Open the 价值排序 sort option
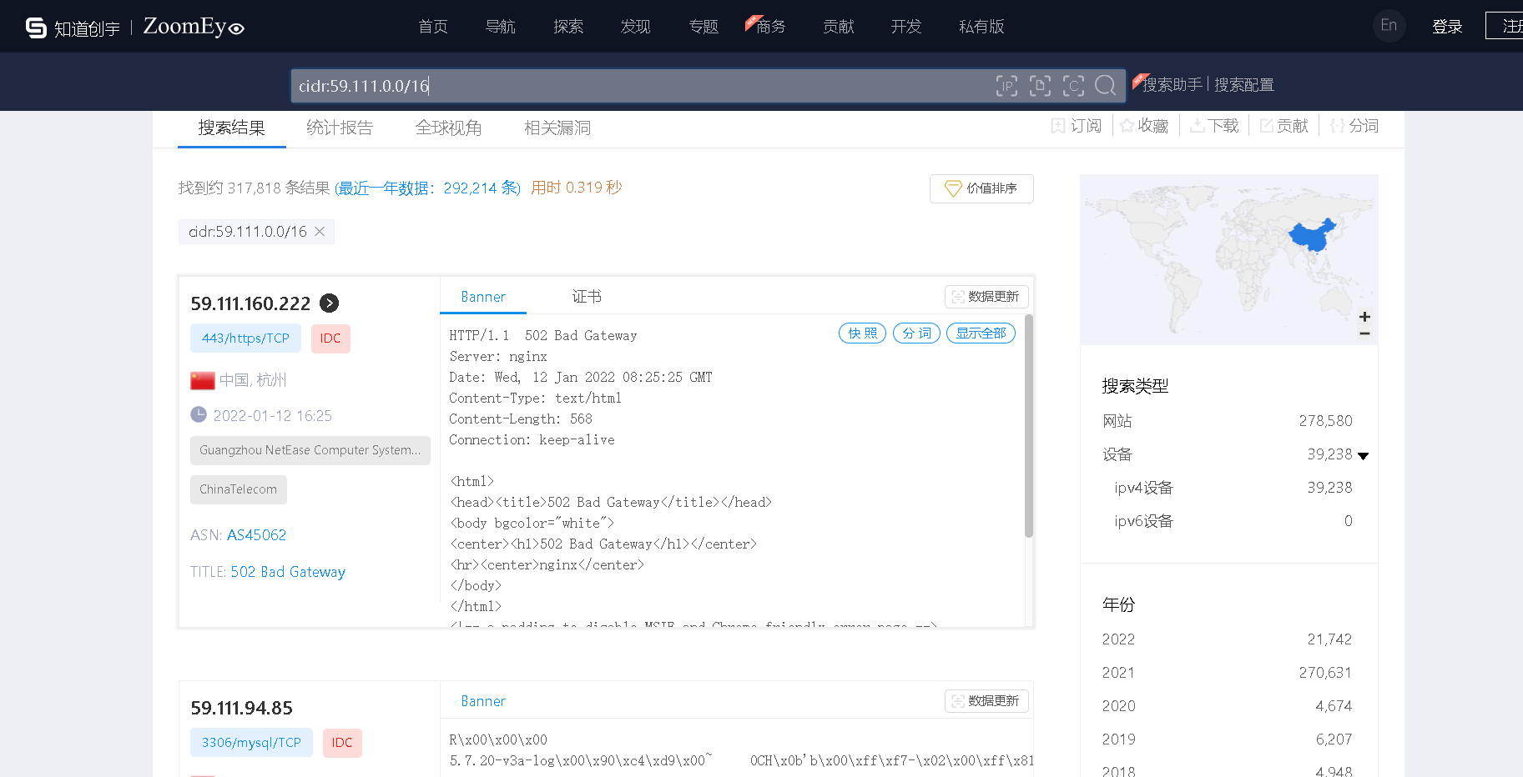This screenshot has height=777, width=1523. pyautogui.click(x=981, y=188)
